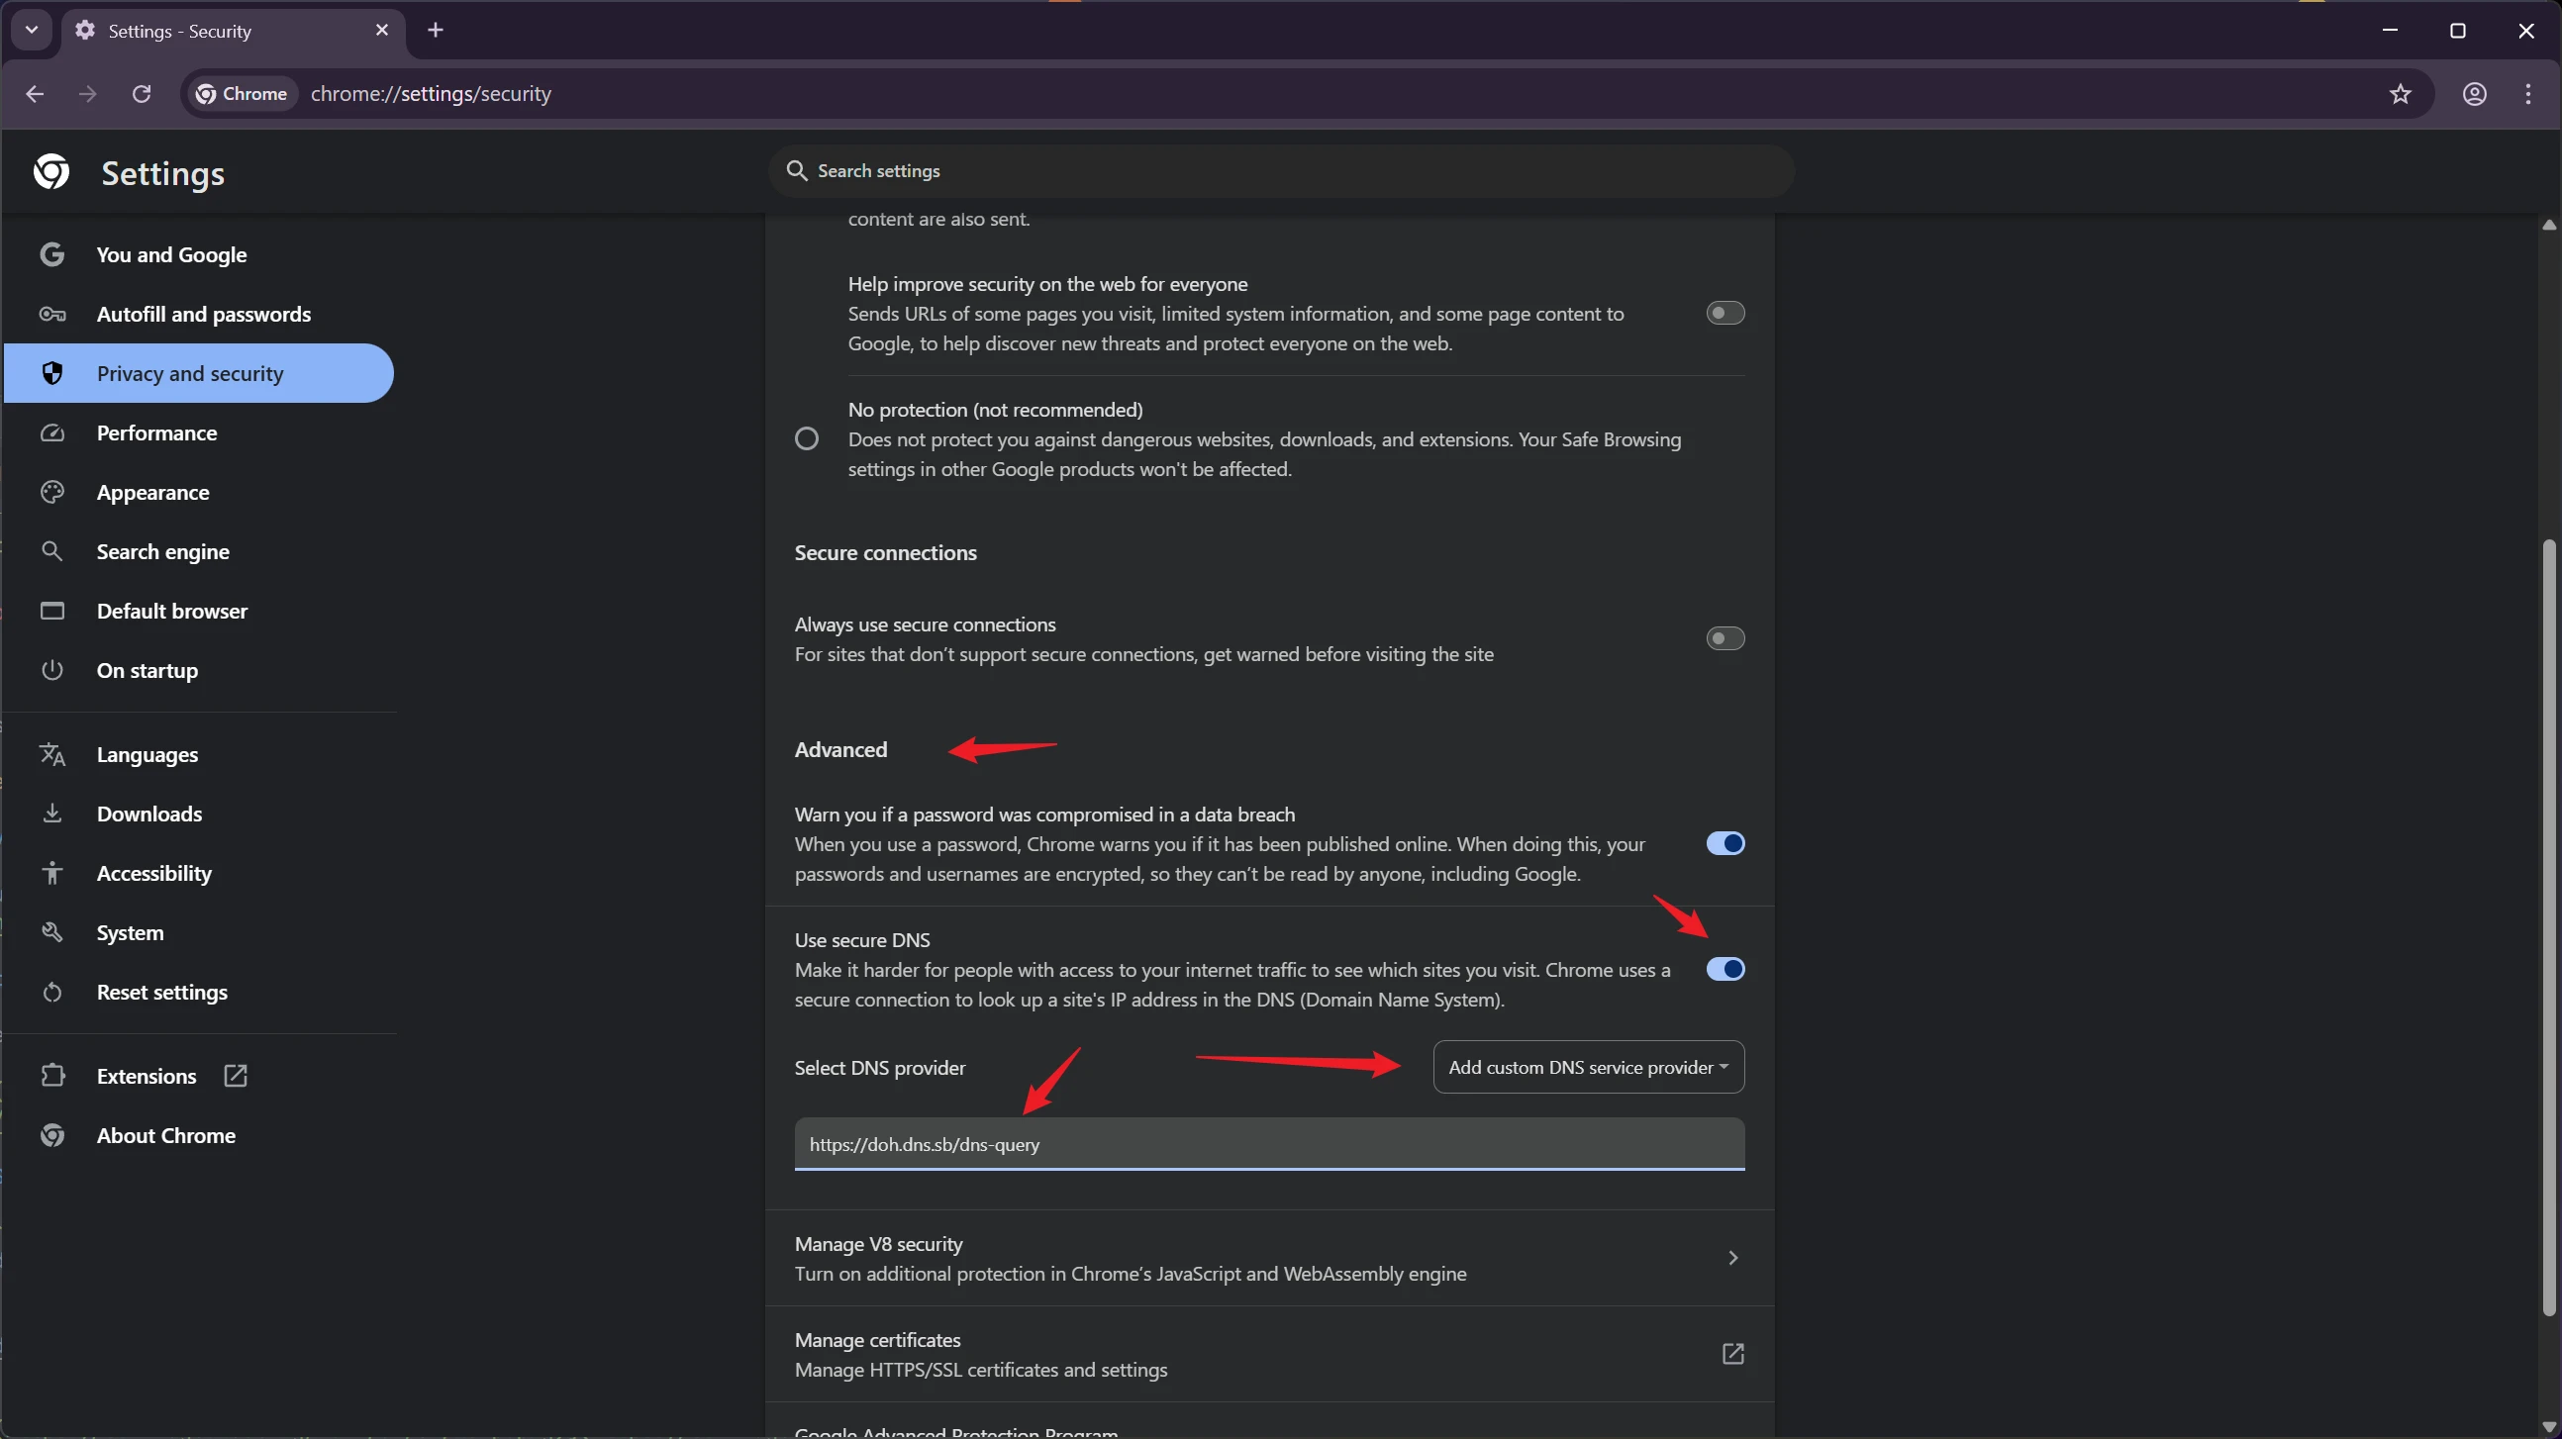Bookmark this page with the star icon
This screenshot has height=1439, width=2562.
pos(2400,93)
